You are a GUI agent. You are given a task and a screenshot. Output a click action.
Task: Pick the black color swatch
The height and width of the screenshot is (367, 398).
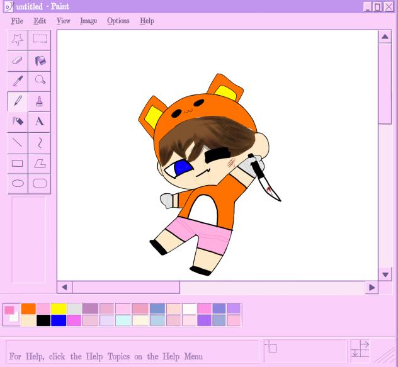43,320
